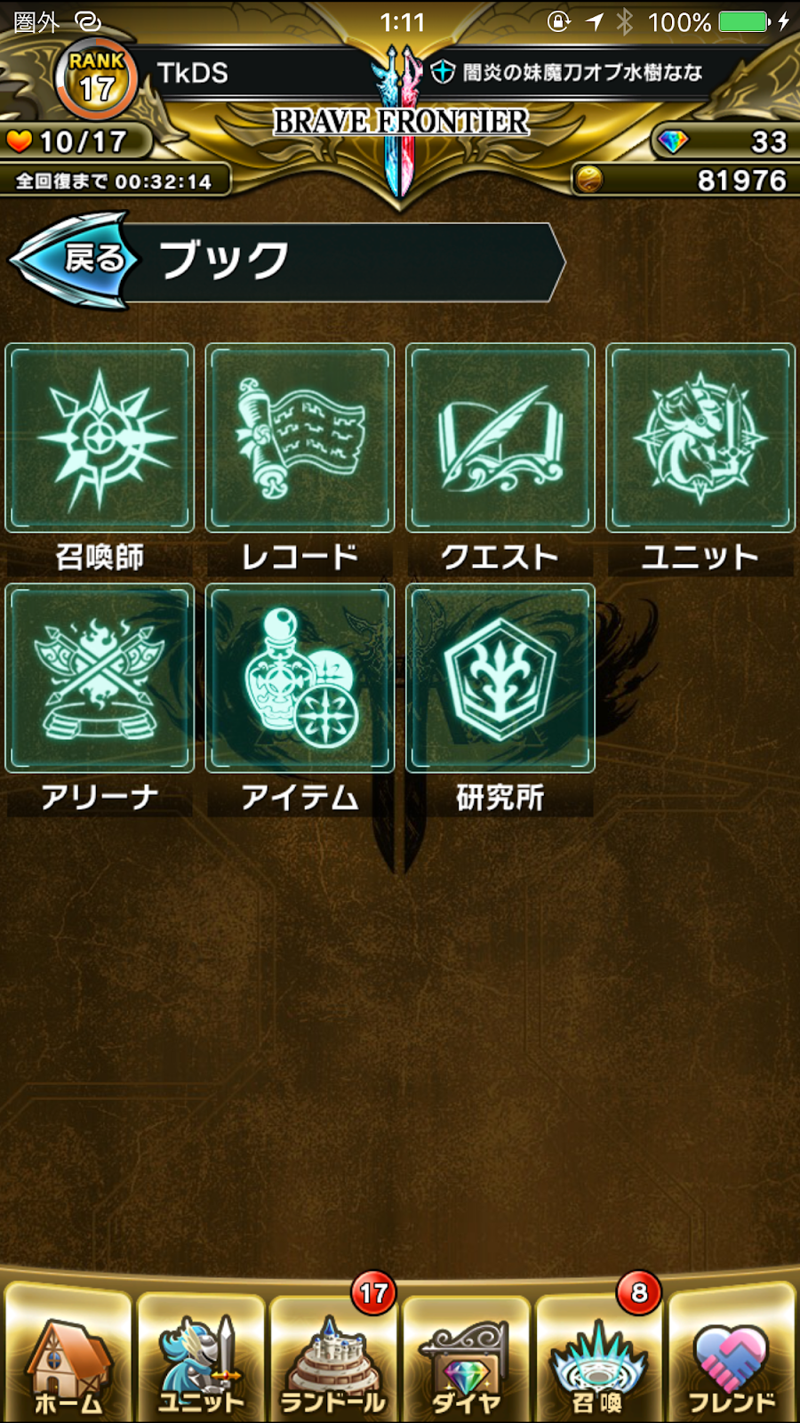Tap the RANK 17 badge
800x1423 pixels.
tap(96, 78)
